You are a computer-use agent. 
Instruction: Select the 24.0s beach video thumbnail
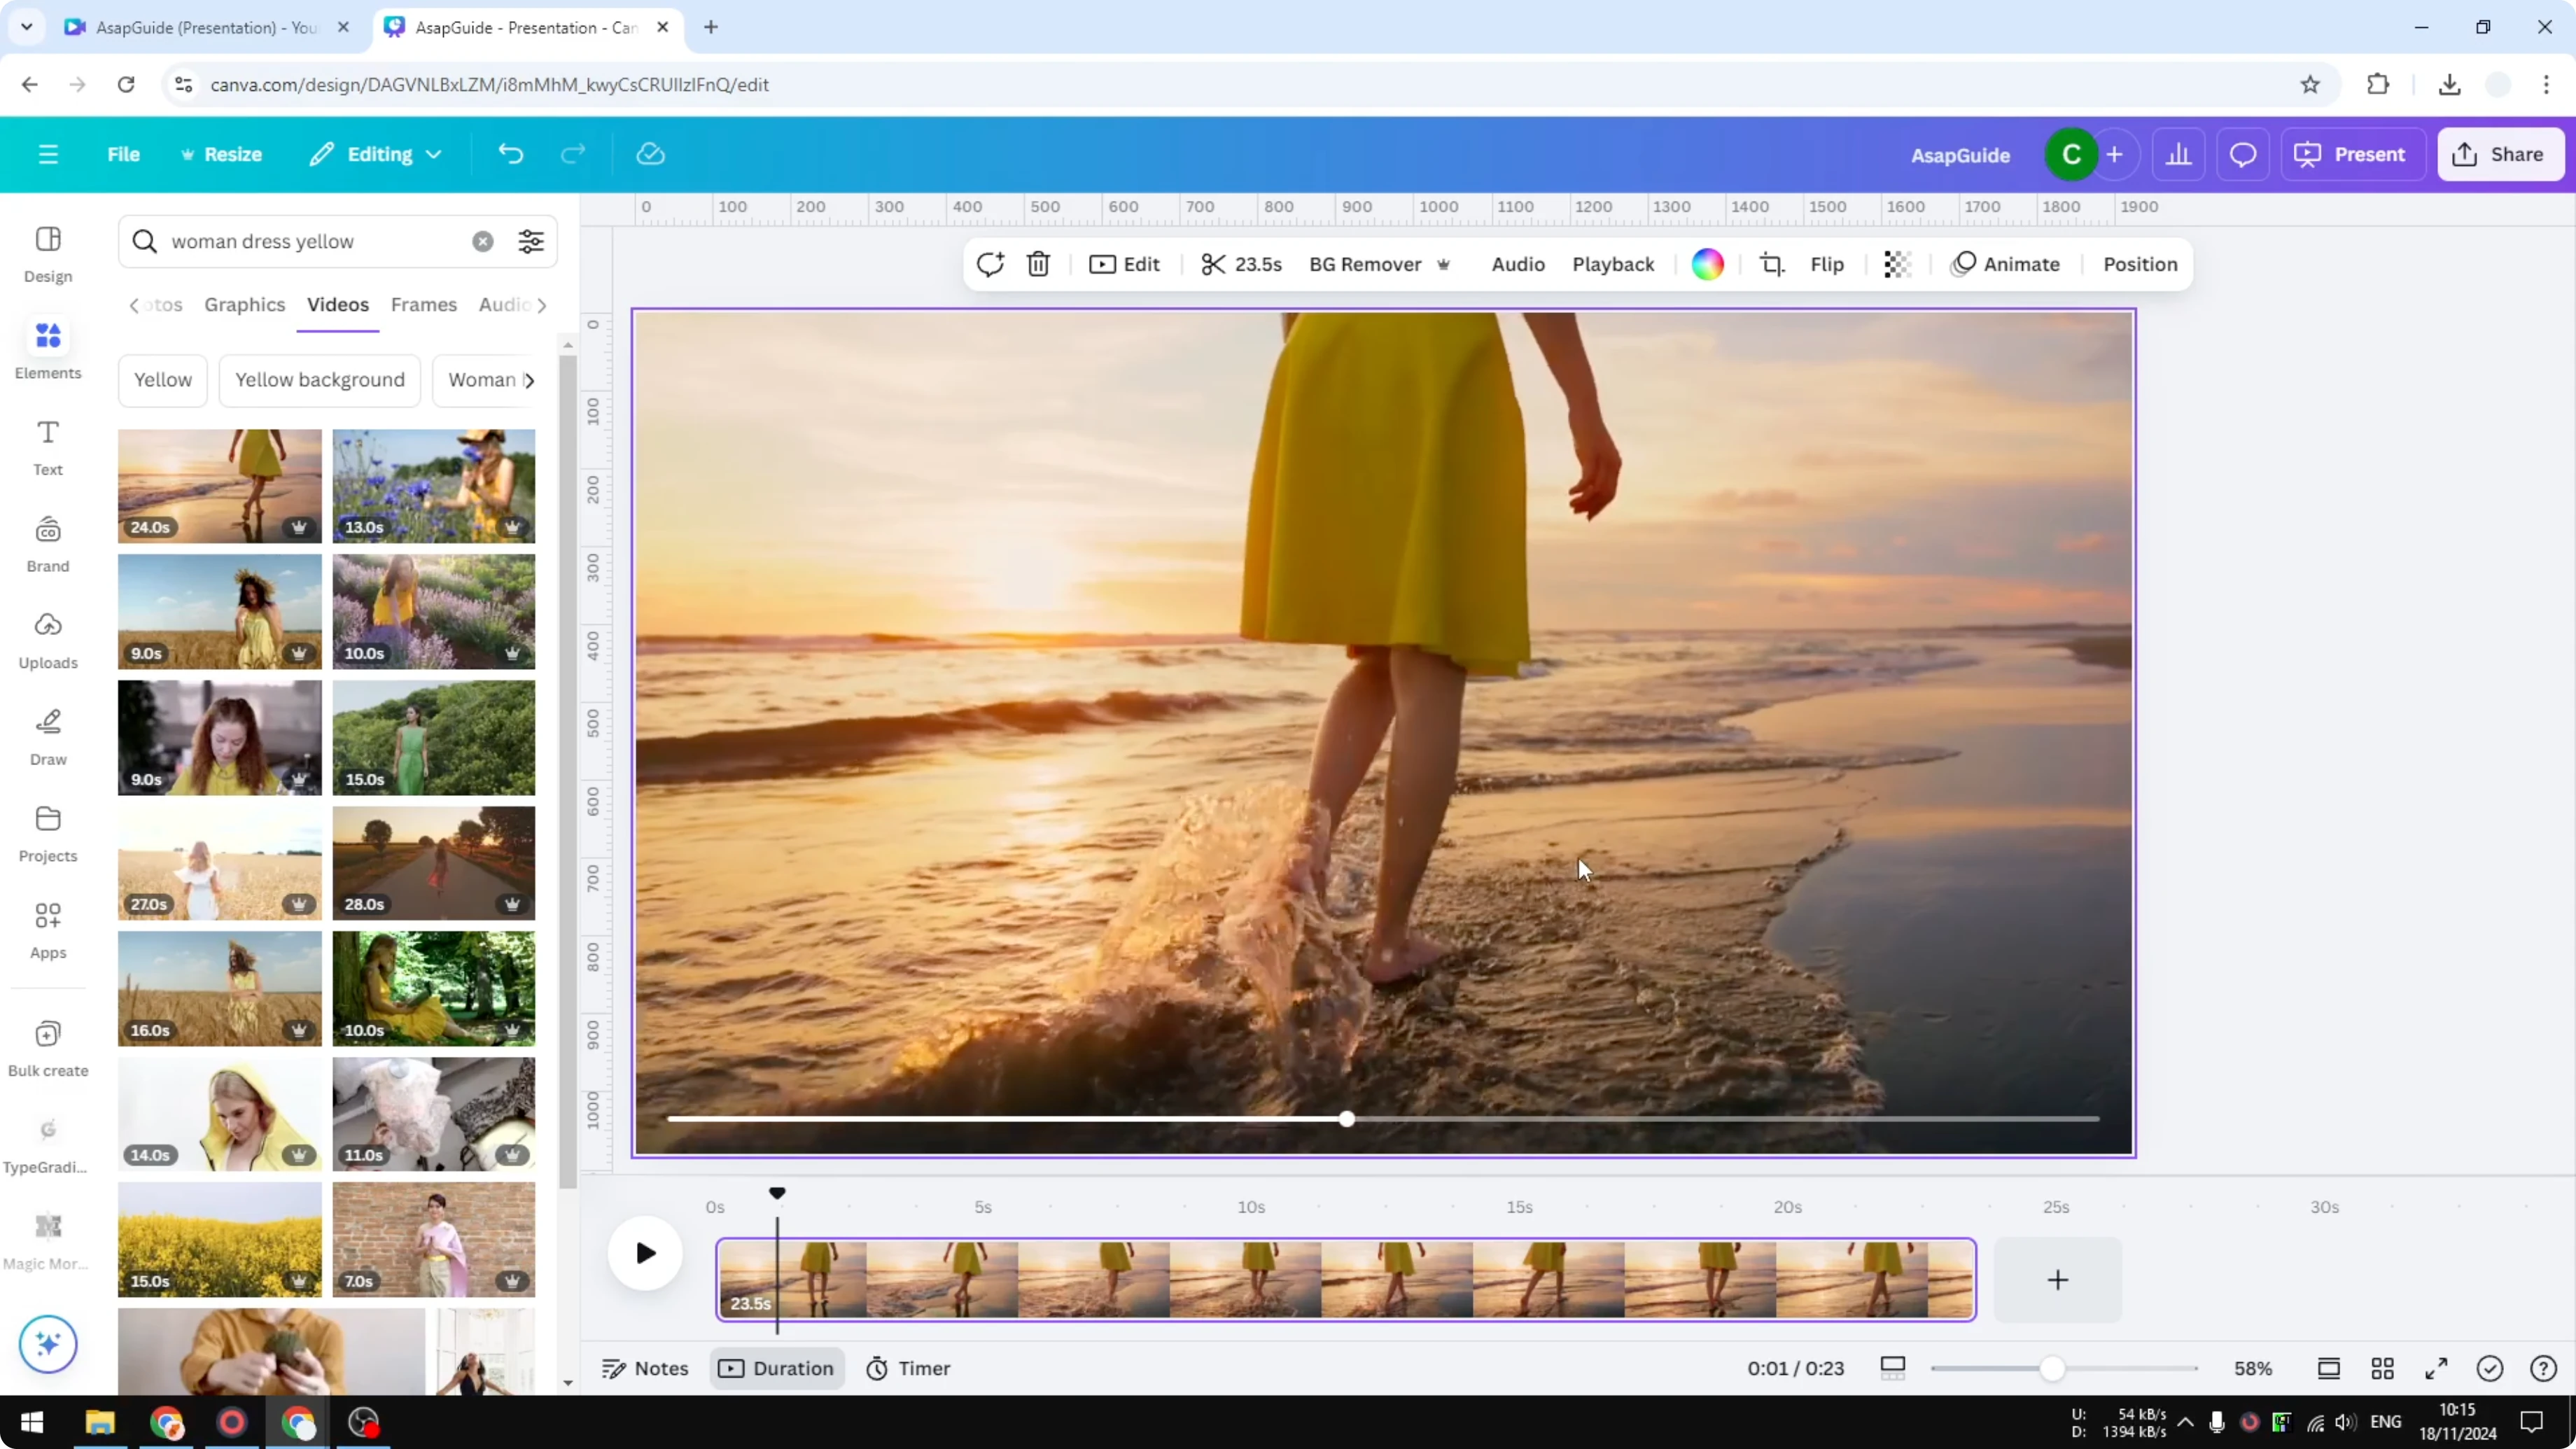[x=219, y=486]
